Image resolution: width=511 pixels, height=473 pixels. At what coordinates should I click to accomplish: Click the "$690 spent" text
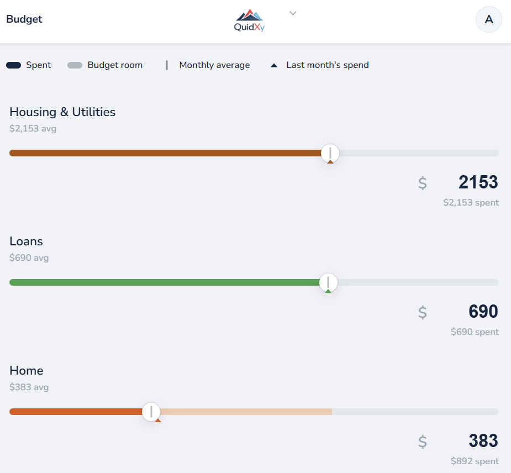pyautogui.click(x=475, y=332)
